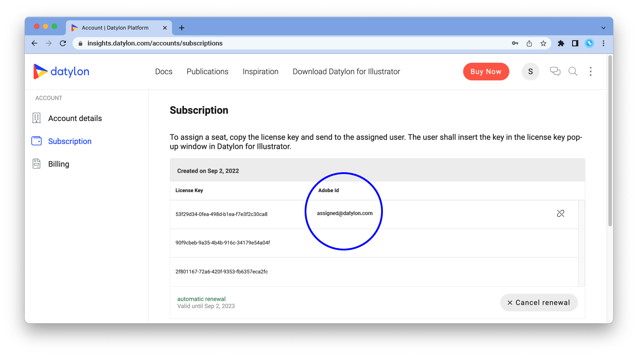Click license key 53f29d34-0fea-498d-b1ea-f7e3f2c30ca8
This screenshot has width=638, height=356.
pos(222,214)
